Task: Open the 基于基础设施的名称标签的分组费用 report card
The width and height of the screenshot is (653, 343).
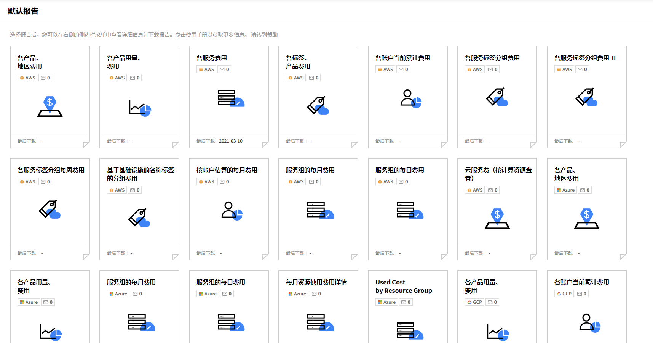Action: pyautogui.click(x=139, y=209)
